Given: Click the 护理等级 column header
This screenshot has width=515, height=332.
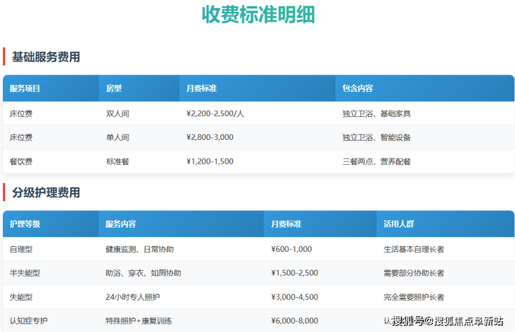Looking at the screenshot, I should click(x=25, y=224).
